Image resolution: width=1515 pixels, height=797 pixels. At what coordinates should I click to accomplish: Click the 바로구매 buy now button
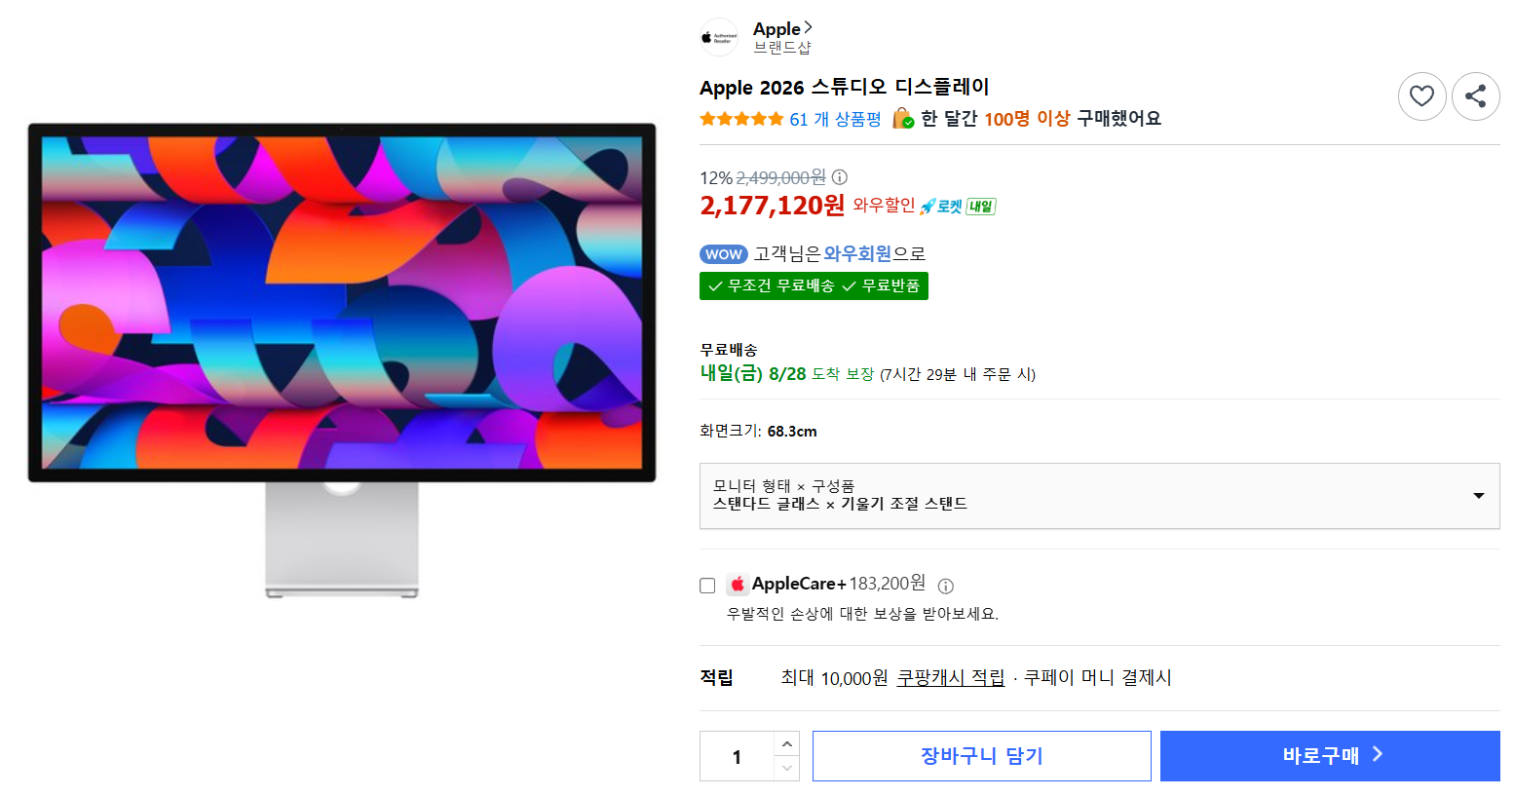1330,756
